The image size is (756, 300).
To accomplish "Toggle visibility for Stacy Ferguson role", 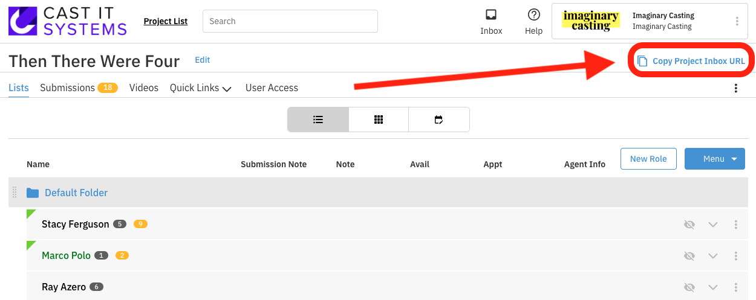I will click(689, 225).
